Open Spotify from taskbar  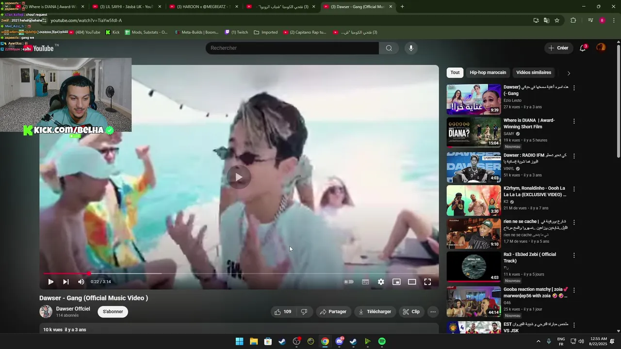click(382, 341)
